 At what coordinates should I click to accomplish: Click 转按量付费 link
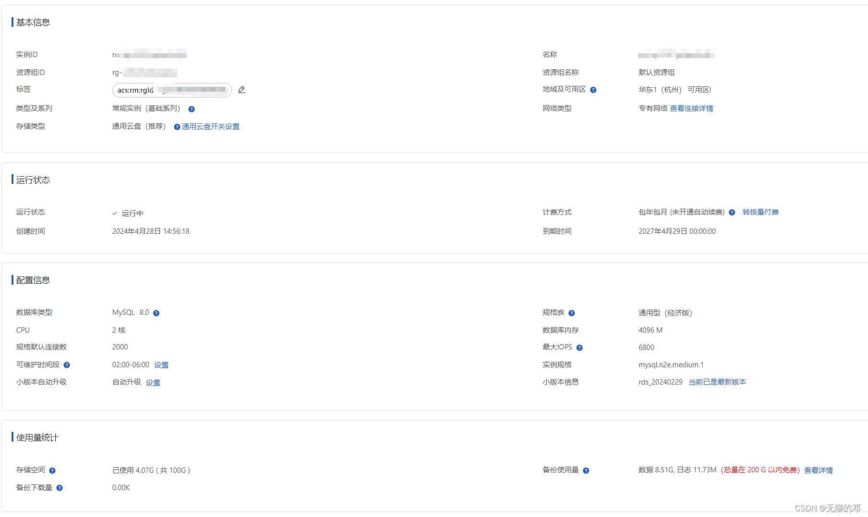tap(760, 212)
